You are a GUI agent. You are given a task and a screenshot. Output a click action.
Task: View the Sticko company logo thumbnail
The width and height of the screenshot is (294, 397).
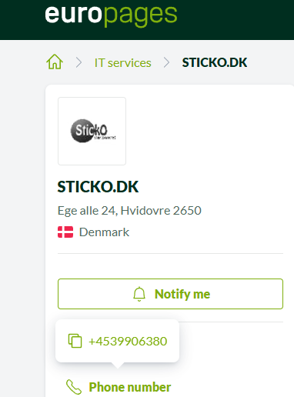[x=92, y=131]
